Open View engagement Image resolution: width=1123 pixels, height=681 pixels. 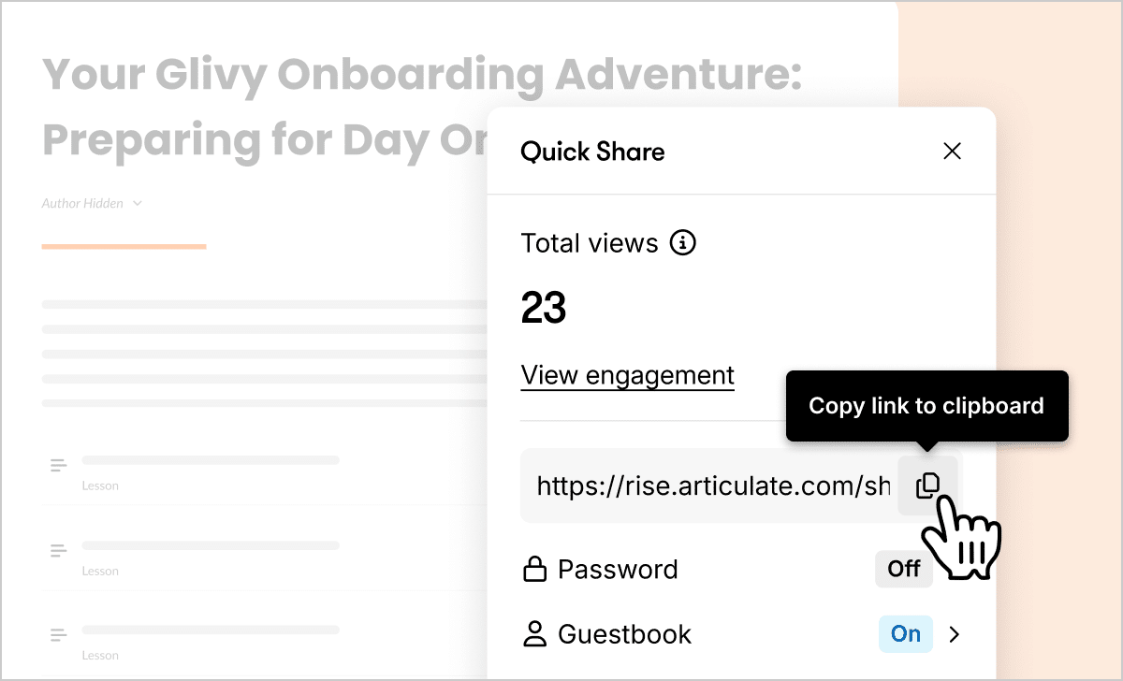click(627, 375)
